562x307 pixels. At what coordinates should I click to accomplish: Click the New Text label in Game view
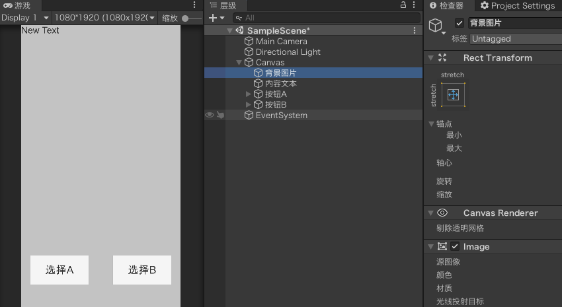point(40,30)
